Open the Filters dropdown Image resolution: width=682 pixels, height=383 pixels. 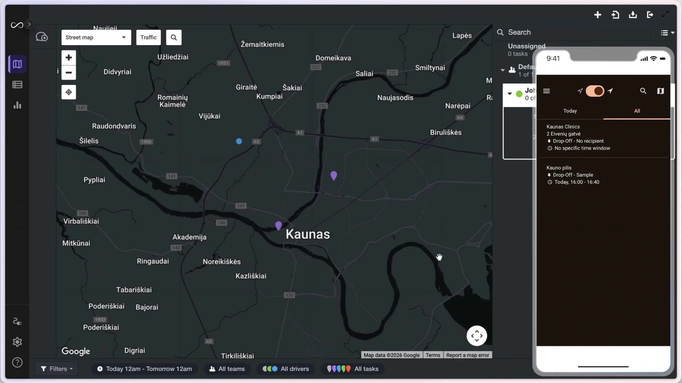(x=56, y=369)
